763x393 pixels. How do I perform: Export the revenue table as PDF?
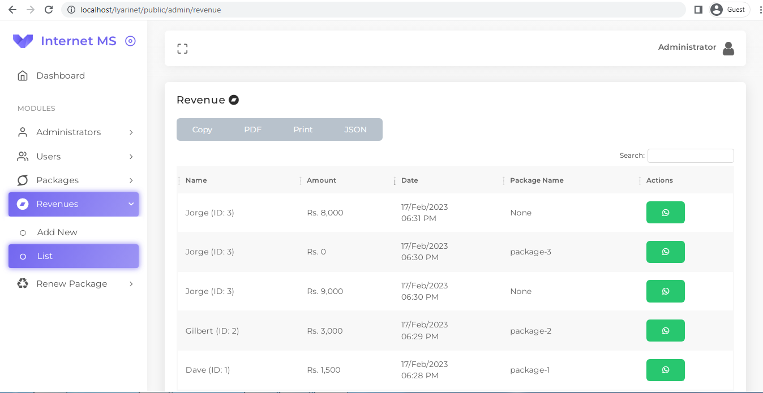point(252,129)
